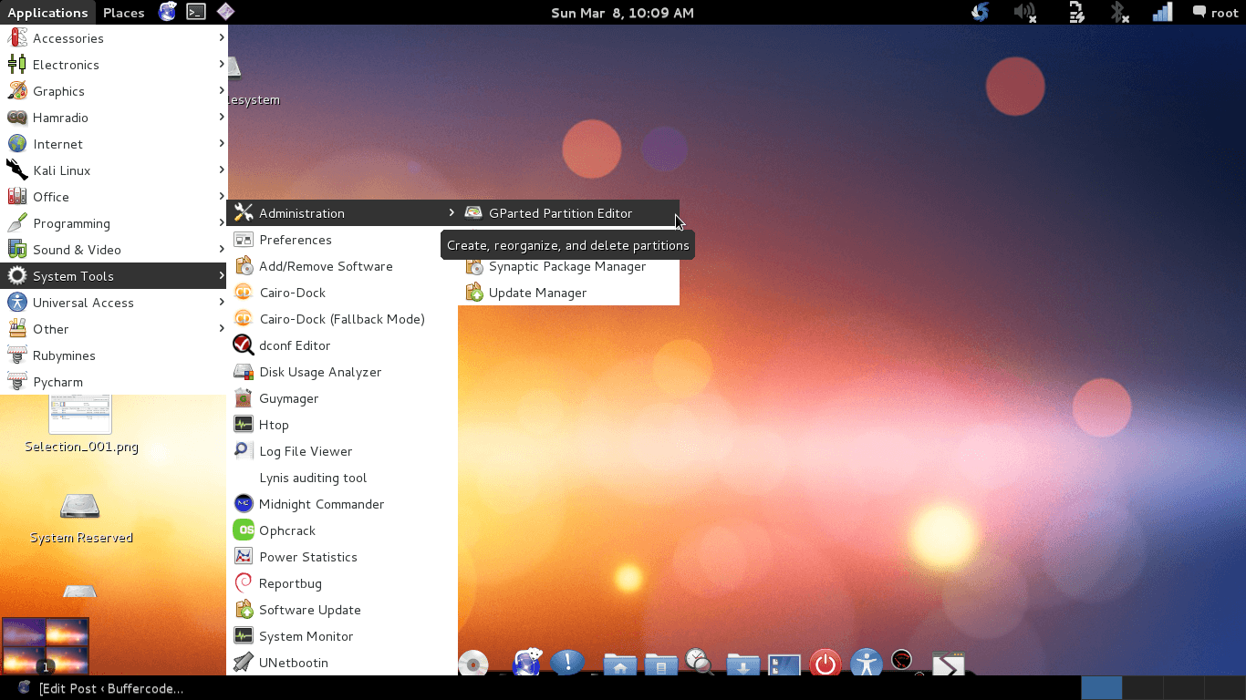
Task: Start Guymager
Action: [x=342, y=398]
